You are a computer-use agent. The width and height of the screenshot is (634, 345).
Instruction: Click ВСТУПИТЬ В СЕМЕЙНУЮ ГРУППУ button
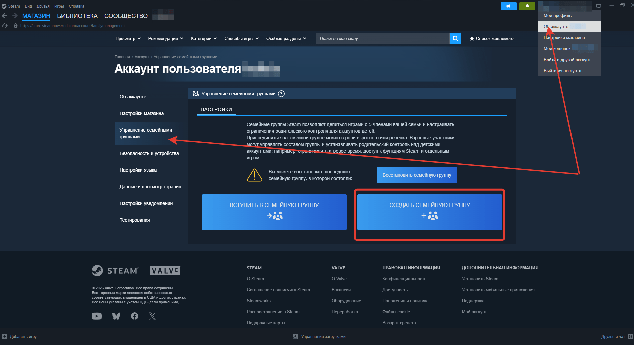point(274,212)
